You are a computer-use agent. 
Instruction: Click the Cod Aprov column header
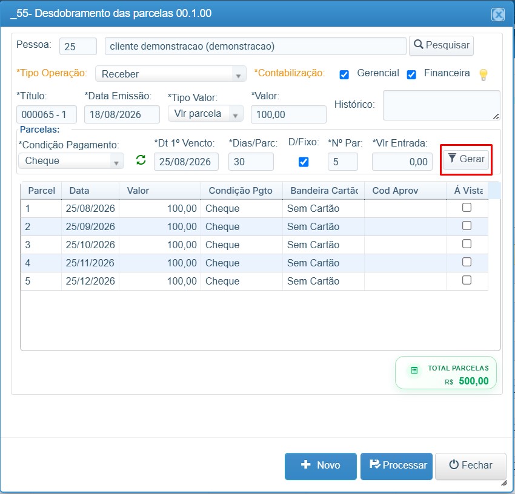tap(405, 191)
